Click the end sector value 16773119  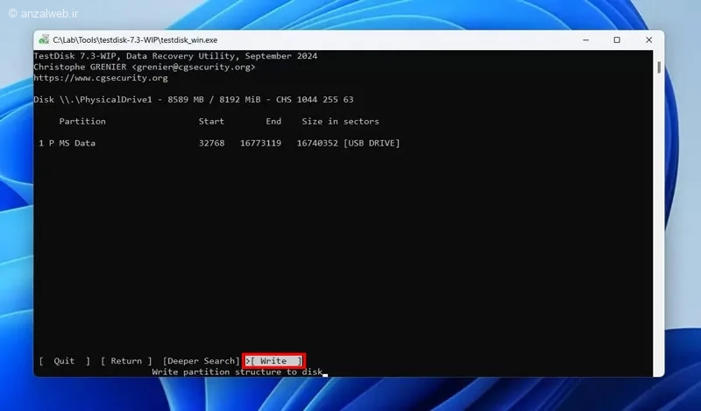click(x=260, y=143)
